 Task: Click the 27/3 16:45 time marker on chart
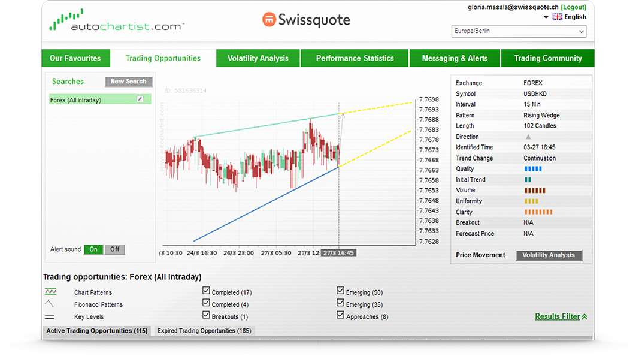pyautogui.click(x=339, y=253)
